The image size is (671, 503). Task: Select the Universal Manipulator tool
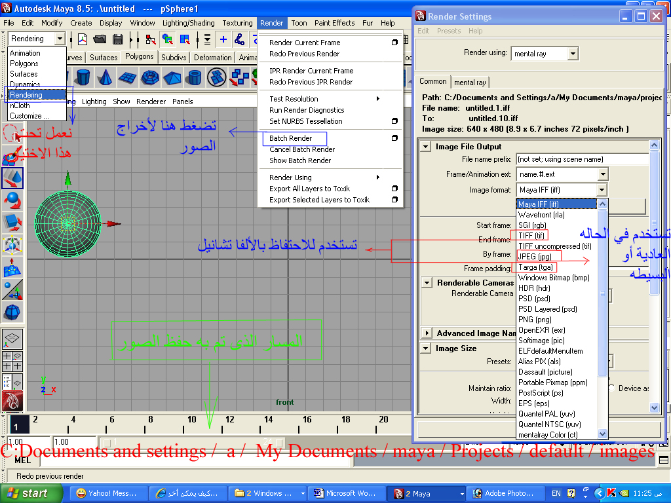(12, 245)
